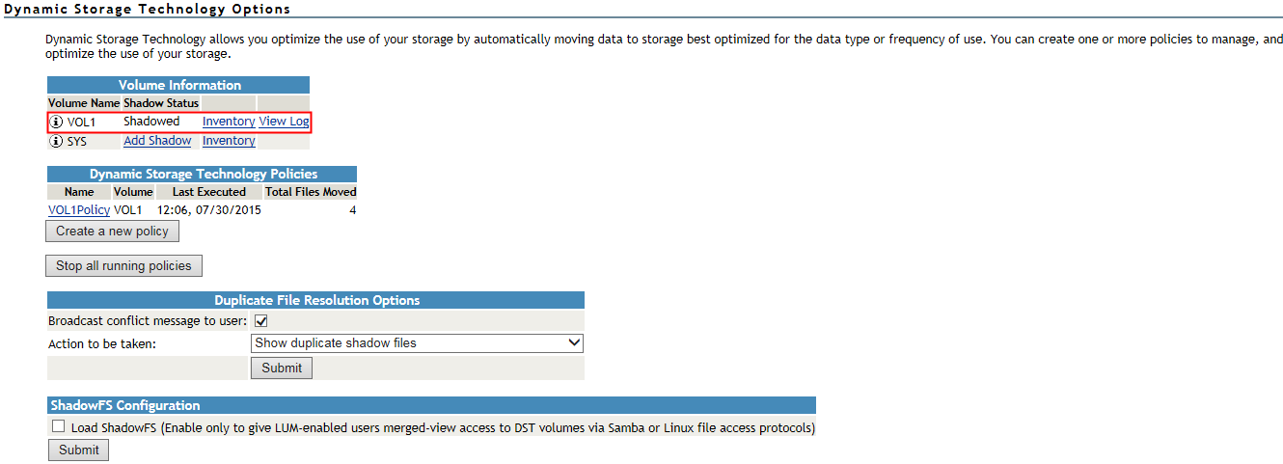The height and width of the screenshot is (464, 1283).
Task: Click the info icon next to SYS
Action: [x=56, y=141]
